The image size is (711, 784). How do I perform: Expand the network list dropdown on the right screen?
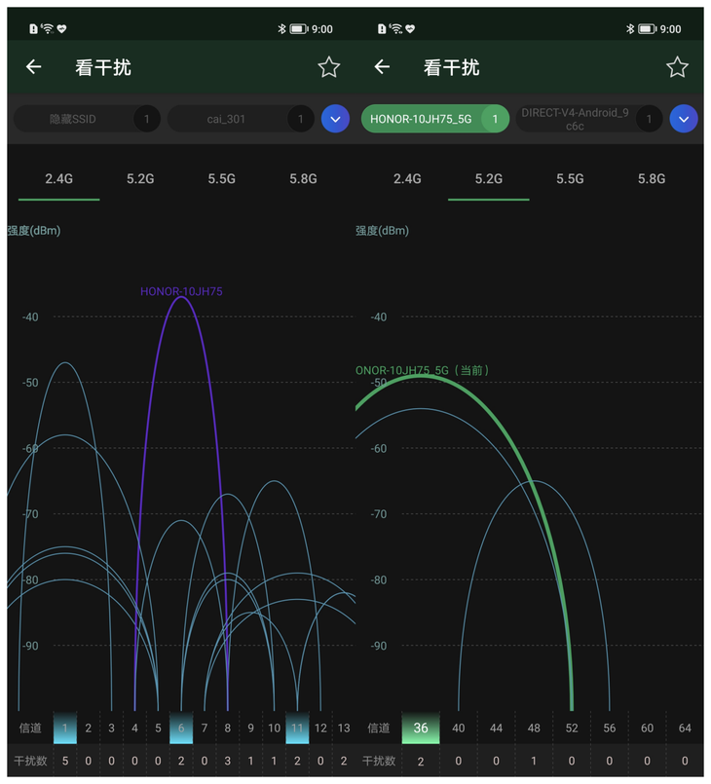click(x=684, y=119)
